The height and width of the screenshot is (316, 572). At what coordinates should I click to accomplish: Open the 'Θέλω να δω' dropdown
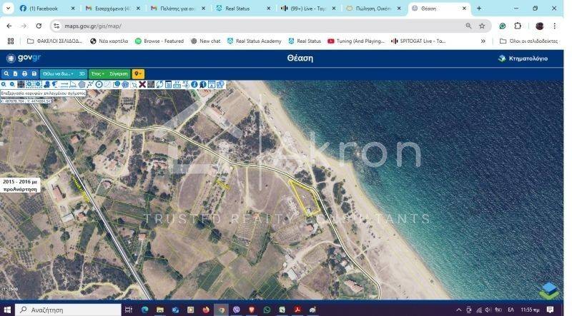pyautogui.click(x=57, y=73)
